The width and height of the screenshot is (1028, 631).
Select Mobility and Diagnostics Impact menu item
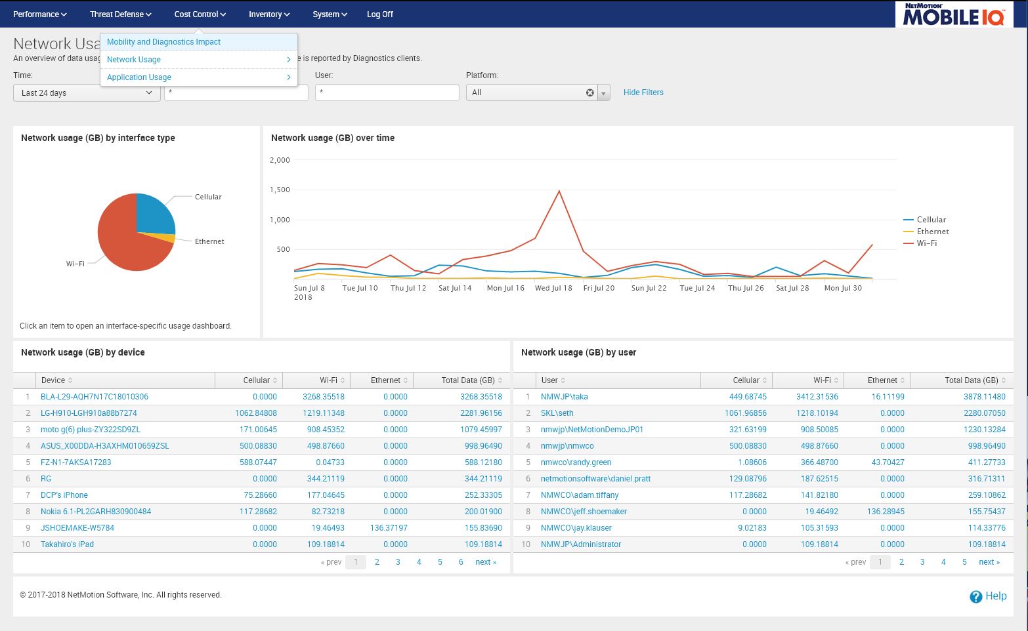pos(163,41)
